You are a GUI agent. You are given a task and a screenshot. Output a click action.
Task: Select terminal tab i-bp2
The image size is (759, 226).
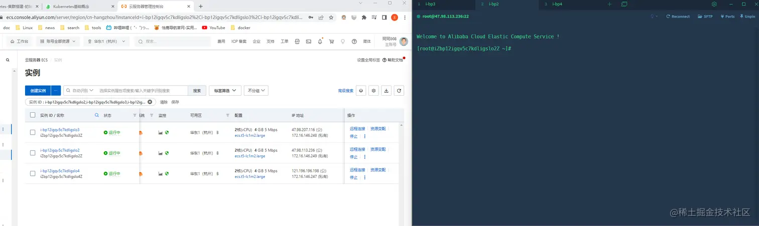click(x=507, y=4)
